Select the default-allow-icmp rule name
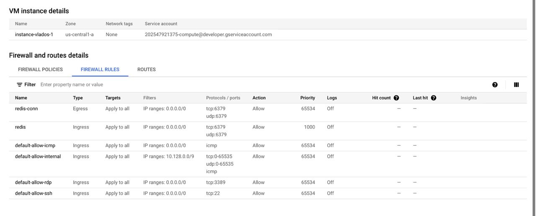This screenshot has width=536, height=216. click(35, 146)
